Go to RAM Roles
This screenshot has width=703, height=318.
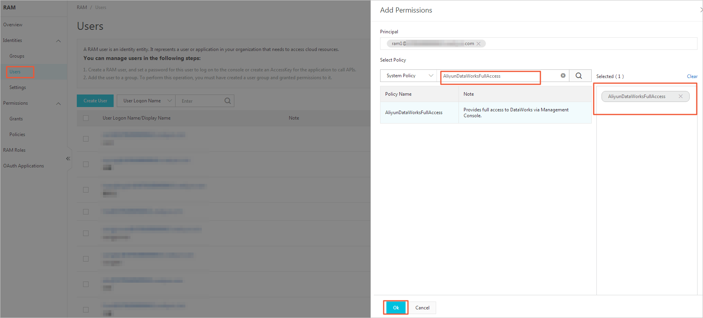coord(14,150)
